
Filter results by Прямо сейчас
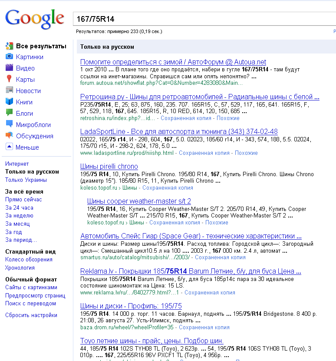click(23, 199)
